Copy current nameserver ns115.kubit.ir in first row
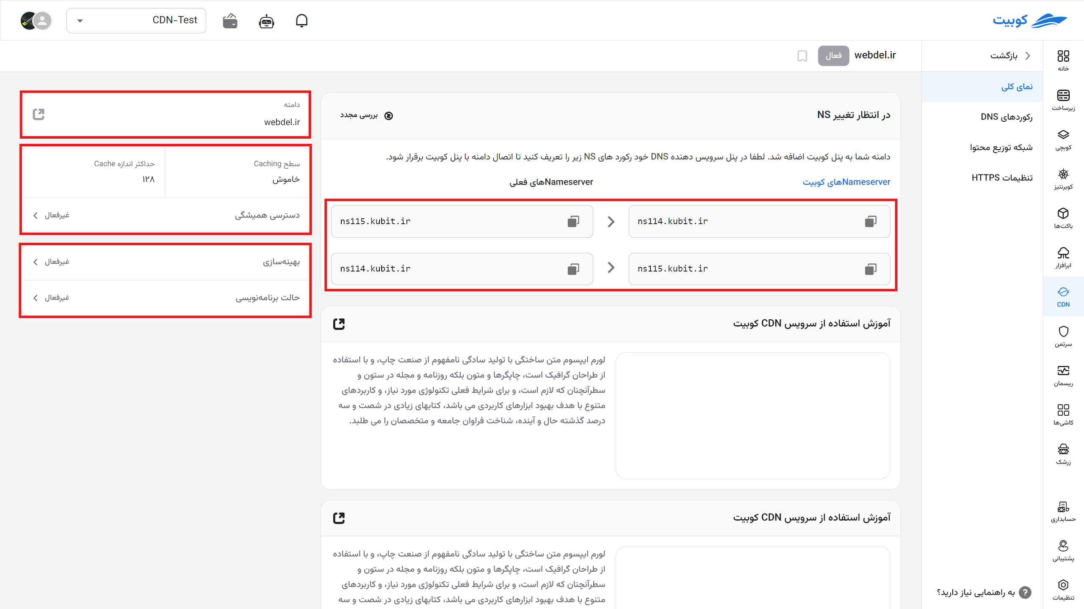Screen dimensions: 1084x609 coord(573,222)
